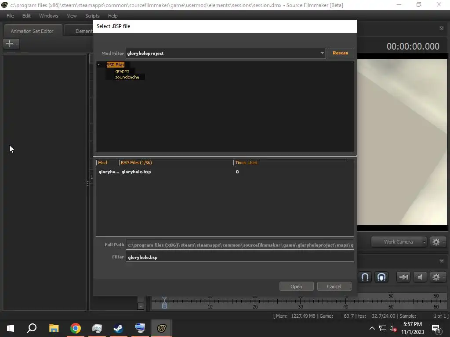Click the small square button below timeline tracks

coord(141,306)
